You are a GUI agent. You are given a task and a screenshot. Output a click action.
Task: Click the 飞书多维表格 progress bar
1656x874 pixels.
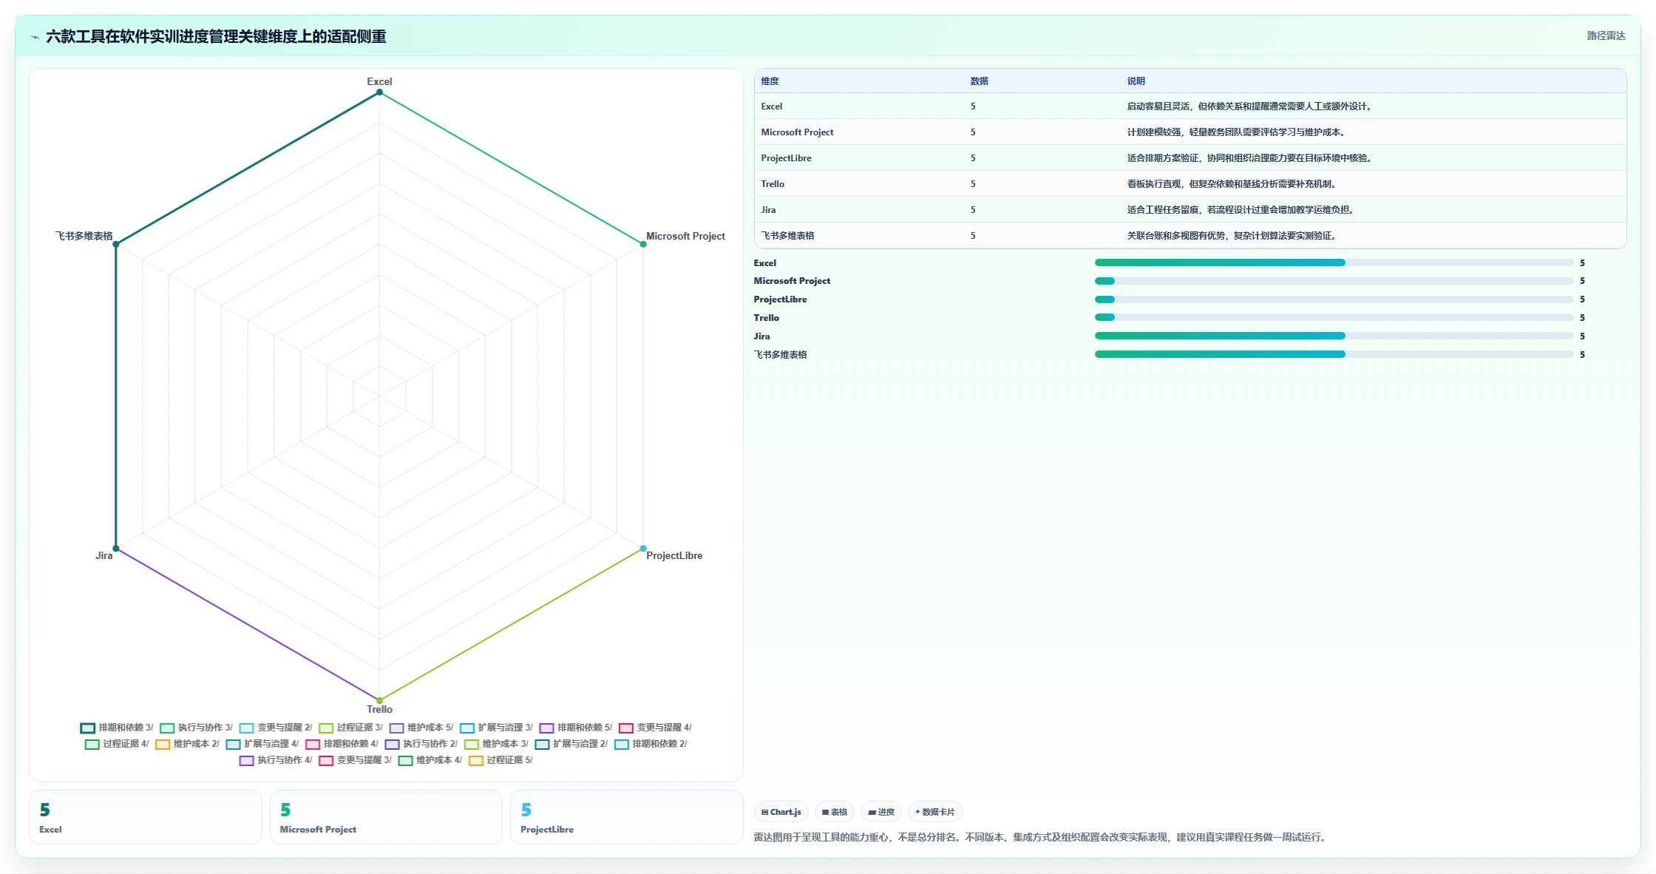1334,354
